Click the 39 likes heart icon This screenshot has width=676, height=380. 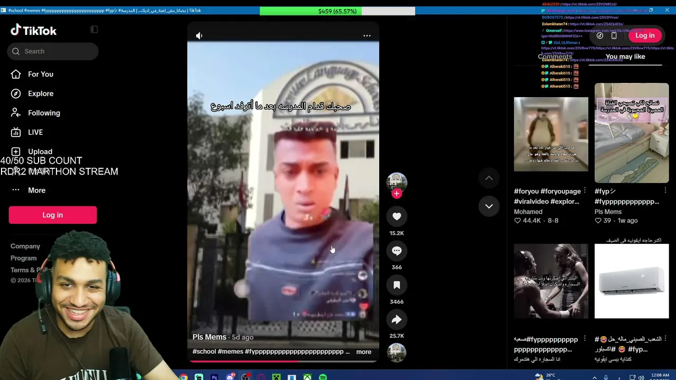coord(598,221)
